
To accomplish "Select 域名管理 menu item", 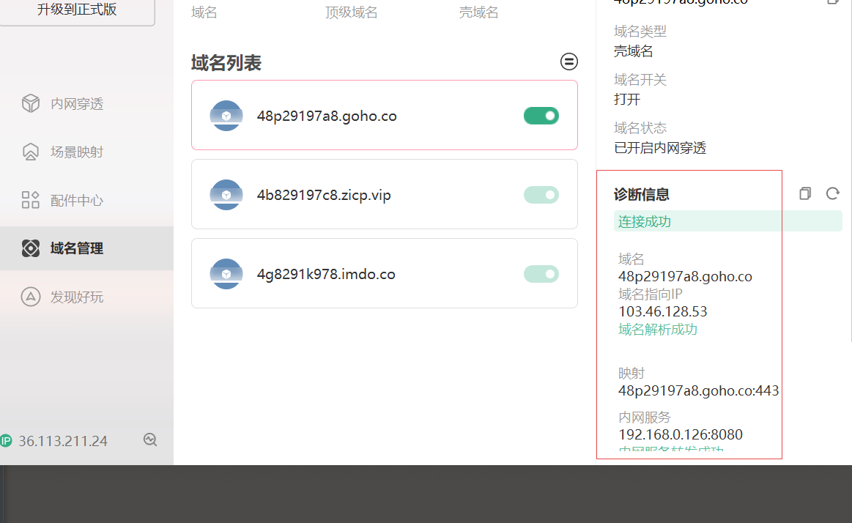I will (x=87, y=248).
